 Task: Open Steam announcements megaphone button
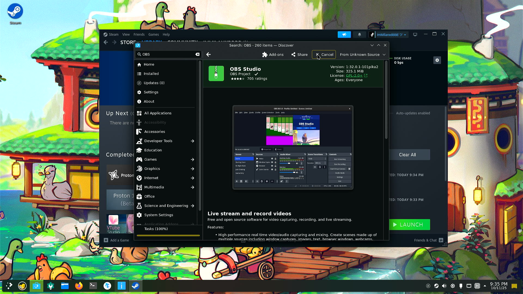(344, 35)
